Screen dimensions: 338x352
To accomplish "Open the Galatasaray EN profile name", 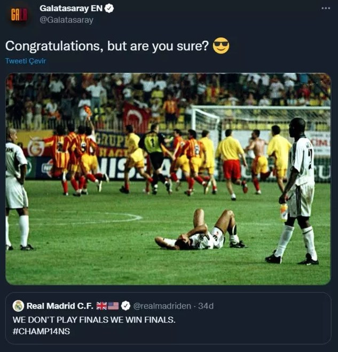I will (x=71, y=9).
